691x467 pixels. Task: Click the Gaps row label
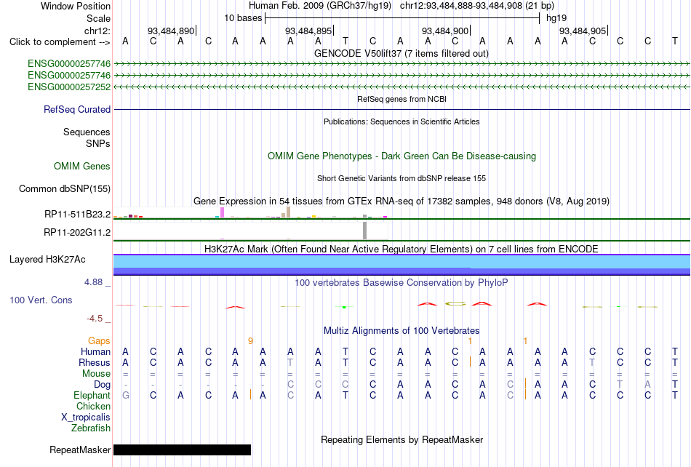[99, 341]
